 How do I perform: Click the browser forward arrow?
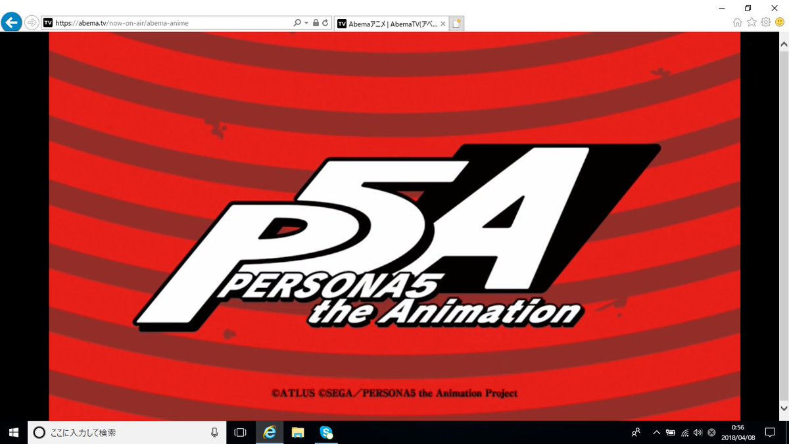(x=32, y=22)
